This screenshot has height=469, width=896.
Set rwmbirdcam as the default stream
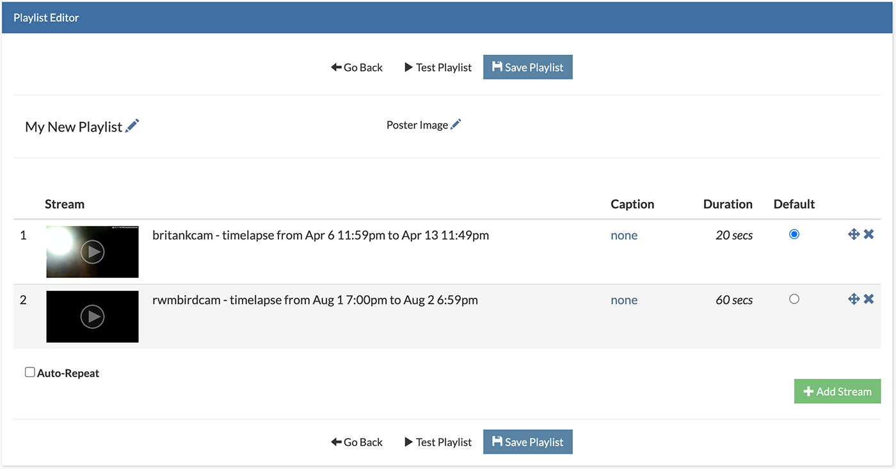(794, 299)
